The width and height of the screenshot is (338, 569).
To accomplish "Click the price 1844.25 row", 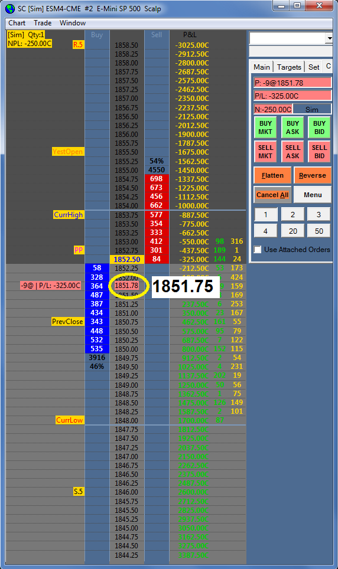I will (126, 555).
